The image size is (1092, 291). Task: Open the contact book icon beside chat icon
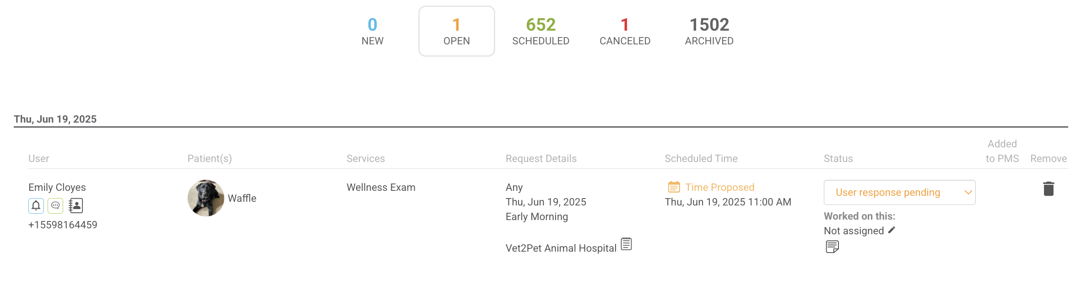point(76,206)
